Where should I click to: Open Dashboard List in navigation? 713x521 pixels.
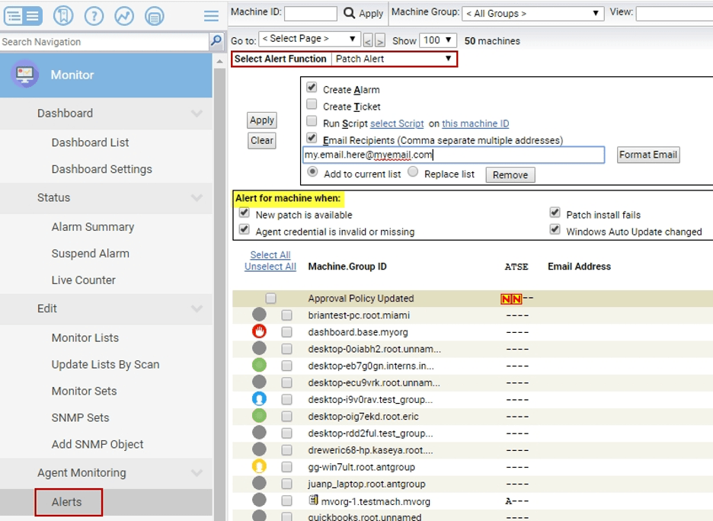[90, 142]
